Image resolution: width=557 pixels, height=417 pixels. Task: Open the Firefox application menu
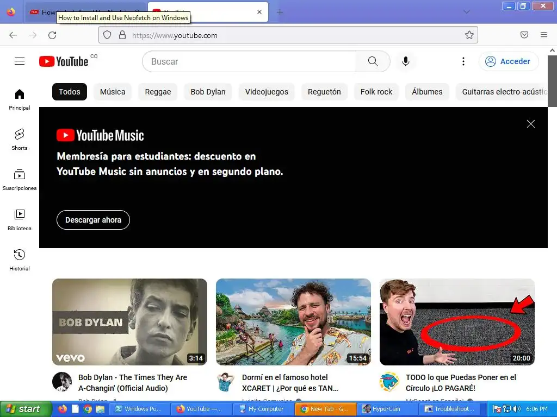coord(544,35)
